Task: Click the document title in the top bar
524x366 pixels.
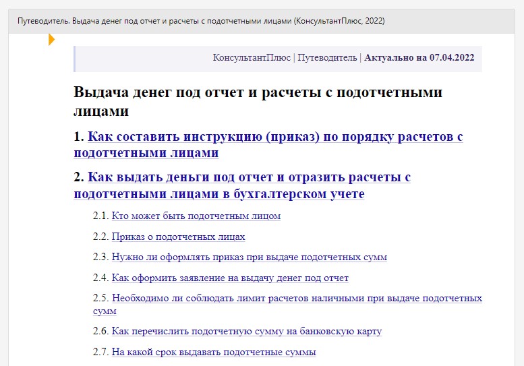Action: 201,21
